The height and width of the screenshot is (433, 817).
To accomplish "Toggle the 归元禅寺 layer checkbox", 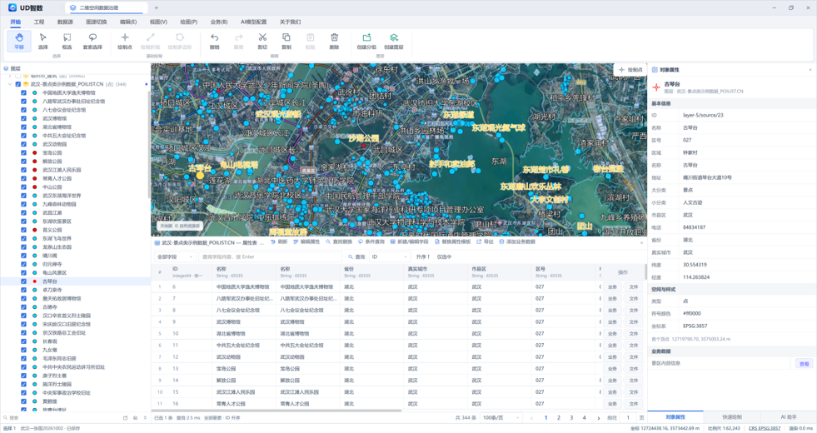I will [23, 264].
